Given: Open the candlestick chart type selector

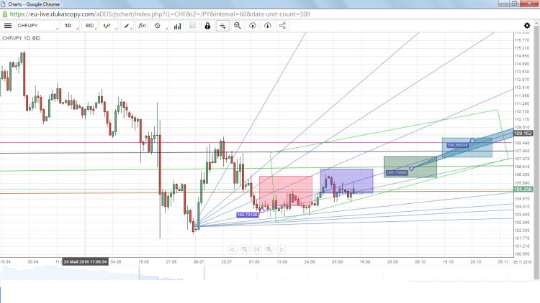Looking at the screenshot, I should coord(109,25).
